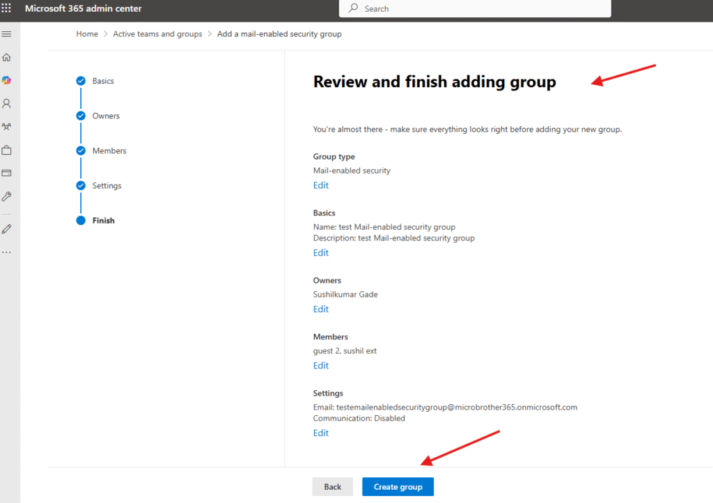Open Teams & groups sidebar icon
Image resolution: width=713 pixels, height=503 pixels.
coord(7,127)
